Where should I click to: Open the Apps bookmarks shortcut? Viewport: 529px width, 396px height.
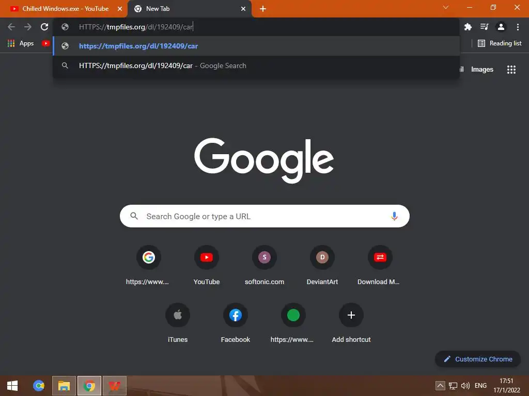(21, 43)
